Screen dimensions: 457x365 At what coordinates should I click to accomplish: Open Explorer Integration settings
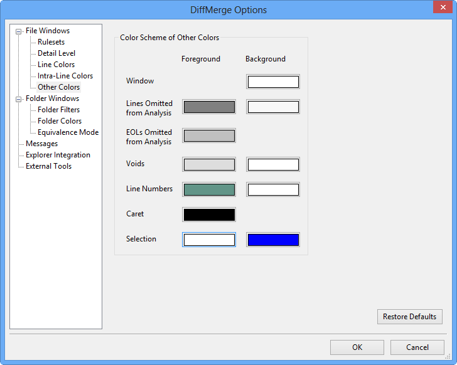[58, 155]
